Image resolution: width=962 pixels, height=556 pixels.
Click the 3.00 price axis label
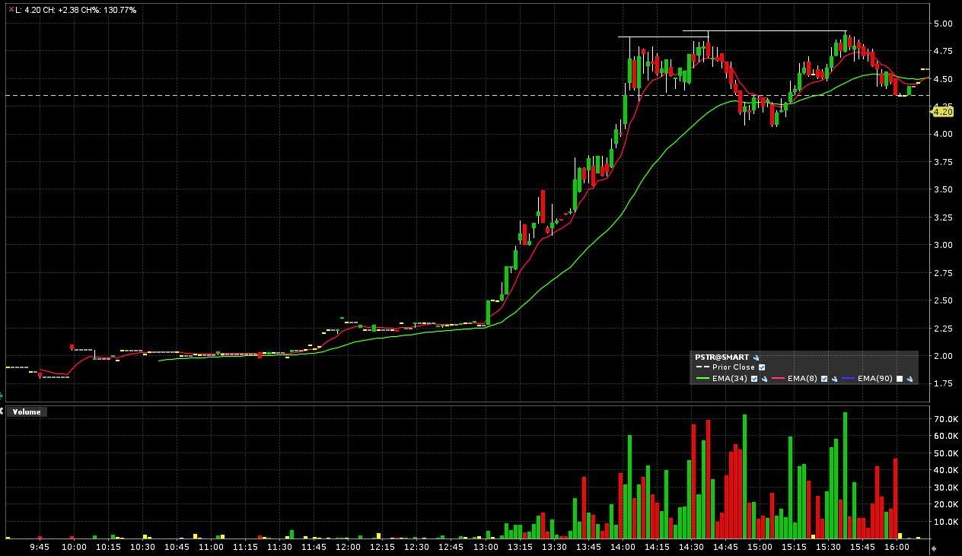(x=943, y=245)
